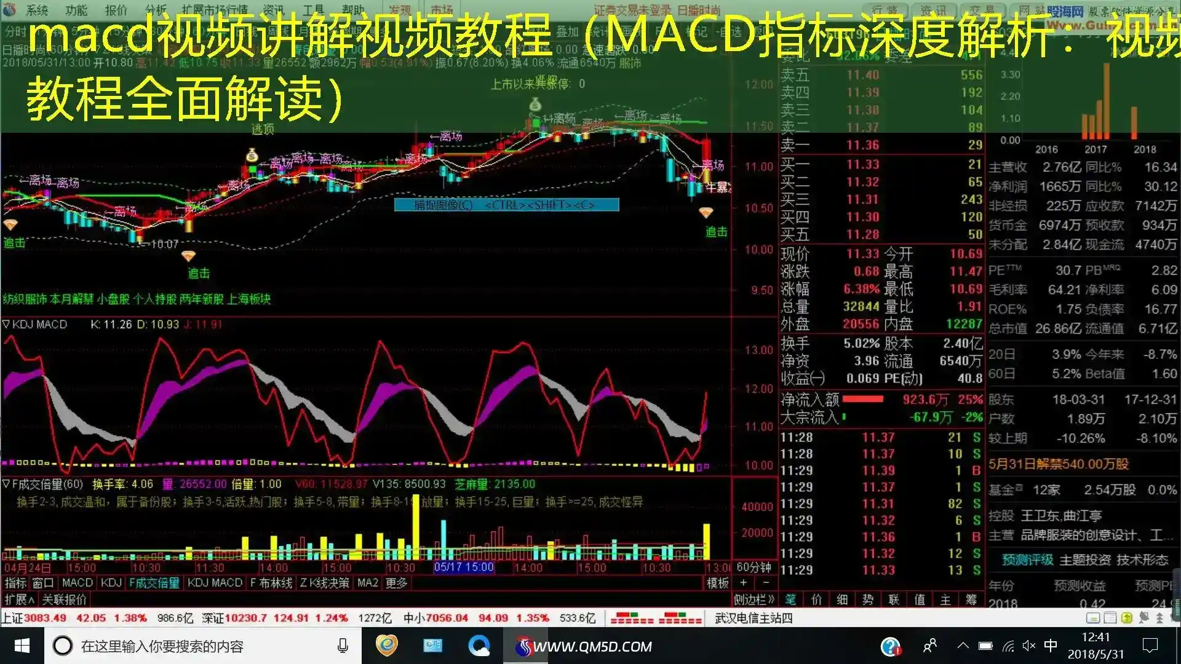The height and width of the screenshot is (664, 1181).
Task: Click the diamond marker above right-side 追击
Action: pos(706,213)
